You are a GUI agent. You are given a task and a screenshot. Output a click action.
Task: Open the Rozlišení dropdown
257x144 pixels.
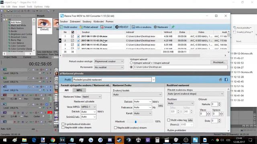tap(181, 103)
